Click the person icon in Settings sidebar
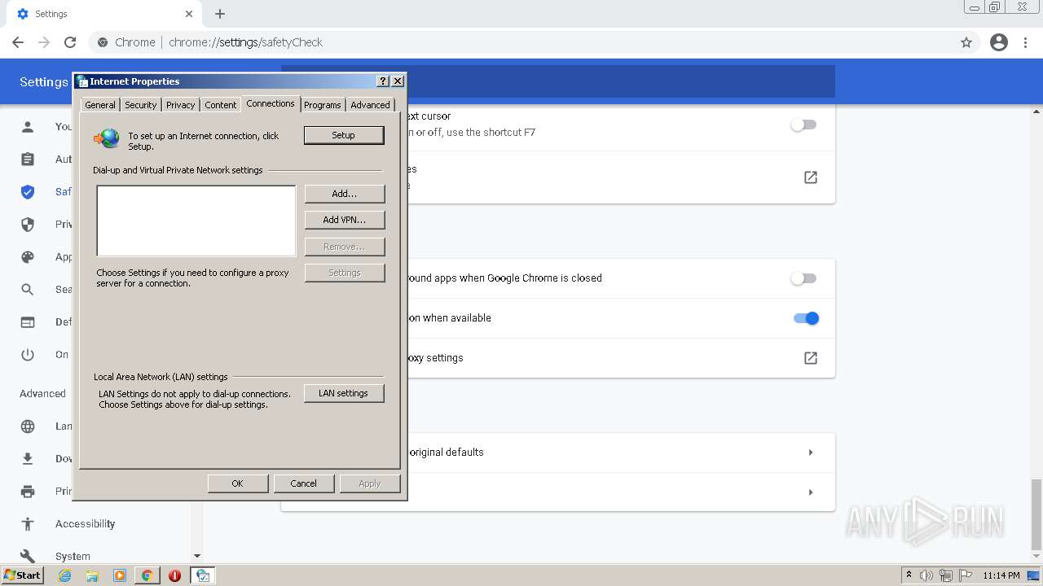This screenshot has height=586, width=1043. click(28, 126)
